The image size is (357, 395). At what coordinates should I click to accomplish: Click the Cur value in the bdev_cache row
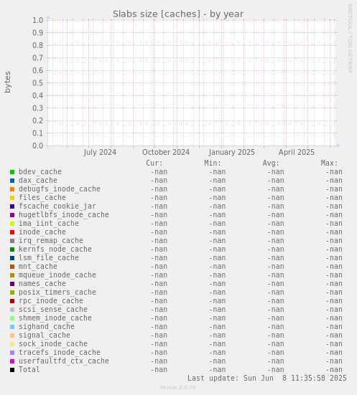[x=159, y=172]
